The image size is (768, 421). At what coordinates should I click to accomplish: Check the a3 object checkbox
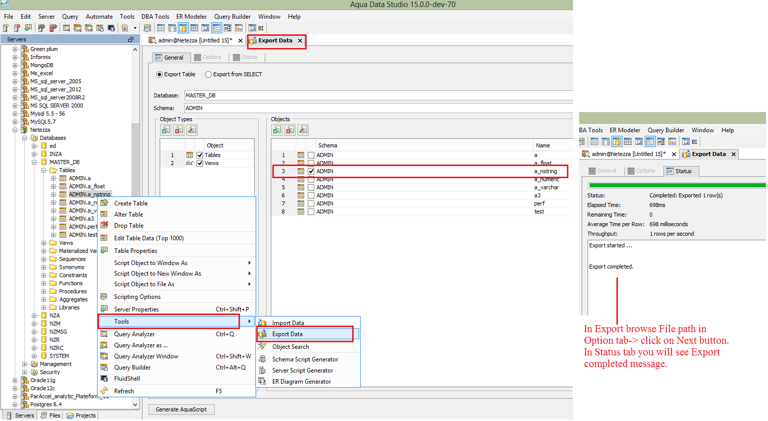click(311, 195)
